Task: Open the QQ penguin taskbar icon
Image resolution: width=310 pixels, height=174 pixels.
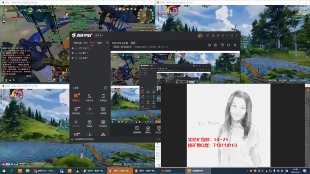Action: click(x=77, y=171)
